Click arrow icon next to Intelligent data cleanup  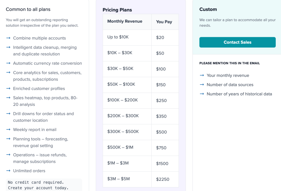coord(8,47)
